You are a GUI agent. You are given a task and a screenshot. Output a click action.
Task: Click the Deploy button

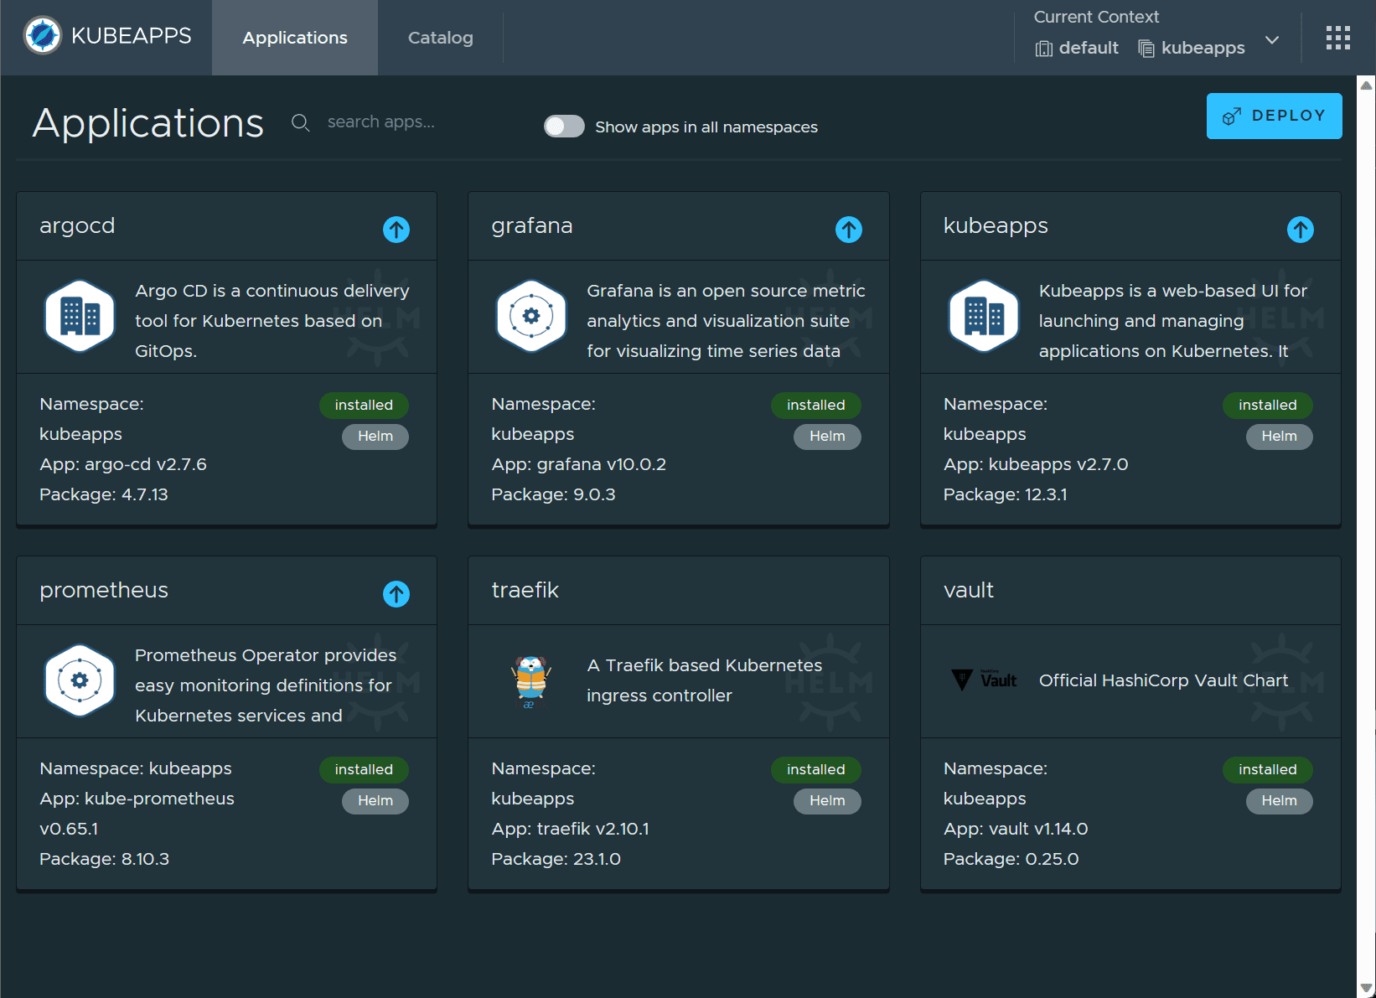(x=1274, y=116)
